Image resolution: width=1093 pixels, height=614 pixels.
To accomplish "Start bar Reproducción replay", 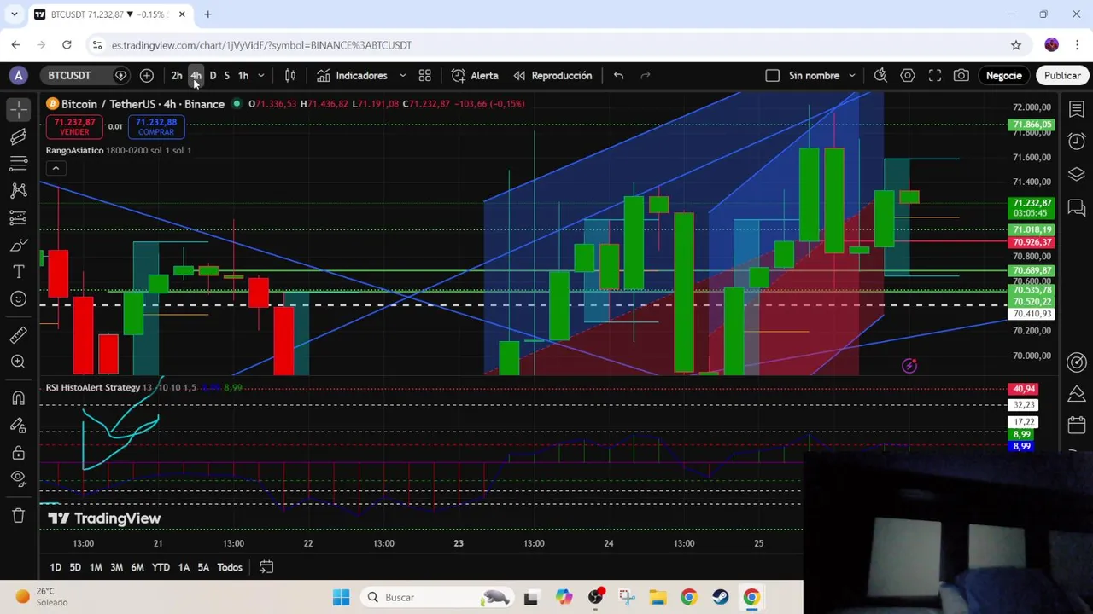I will click(x=552, y=76).
